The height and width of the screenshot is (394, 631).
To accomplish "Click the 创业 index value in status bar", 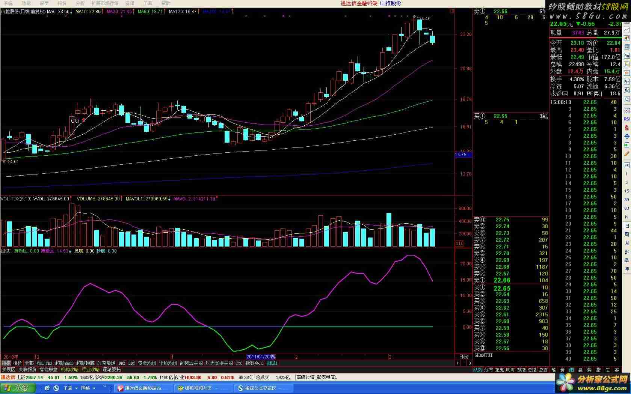I will pos(193,377).
